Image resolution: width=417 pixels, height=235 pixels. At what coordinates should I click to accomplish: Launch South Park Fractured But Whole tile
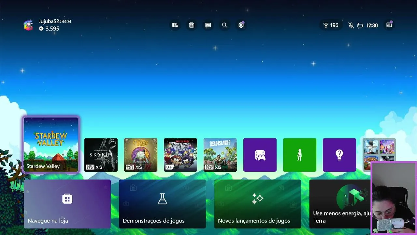coord(180,155)
